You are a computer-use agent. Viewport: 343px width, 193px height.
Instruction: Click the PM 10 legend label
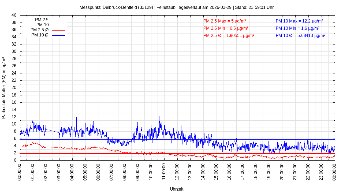pos(42,25)
